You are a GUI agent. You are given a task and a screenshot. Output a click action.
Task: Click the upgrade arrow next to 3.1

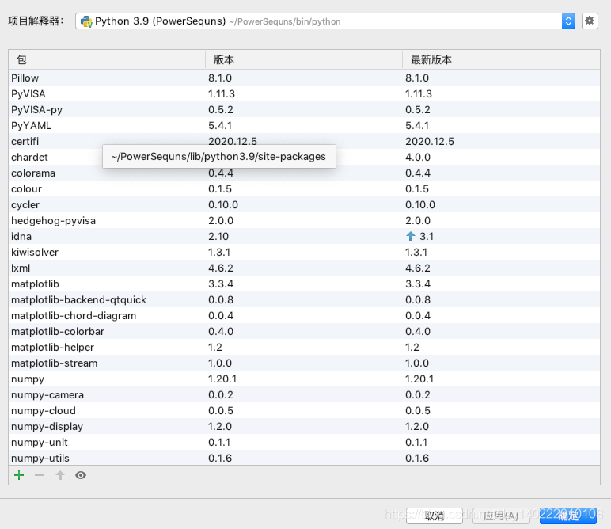click(x=410, y=236)
